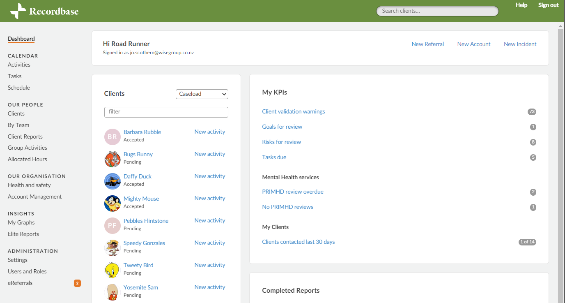Click Daffy Duck's avatar image
The width and height of the screenshot is (565, 303).
click(x=112, y=181)
